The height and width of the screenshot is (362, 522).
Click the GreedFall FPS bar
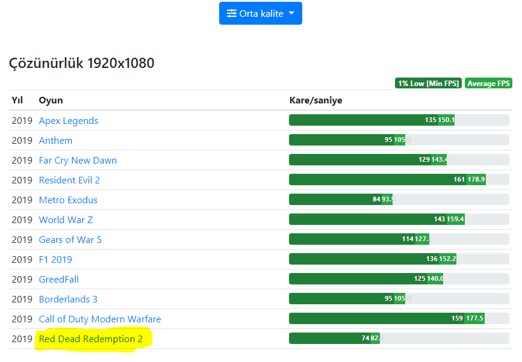[x=399, y=279]
